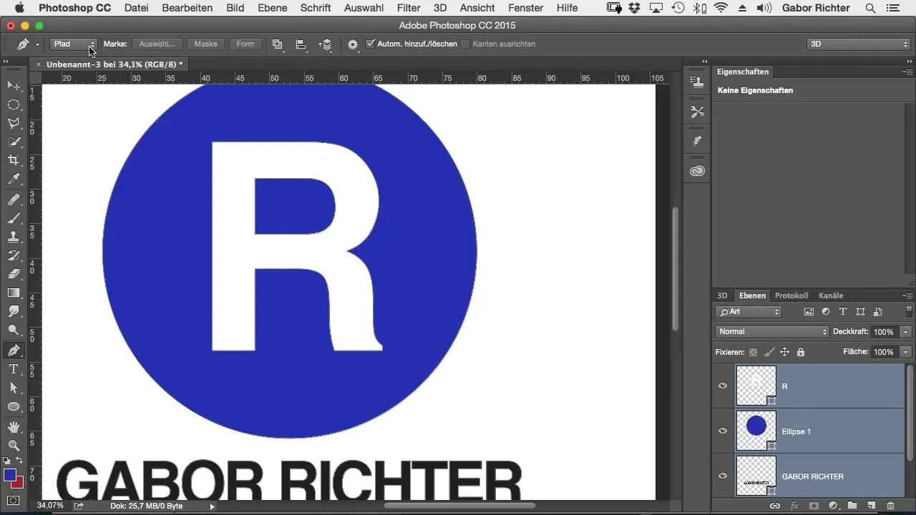Open the Art layer filter dropdown
916x515 pixels.
pos(749,312)
